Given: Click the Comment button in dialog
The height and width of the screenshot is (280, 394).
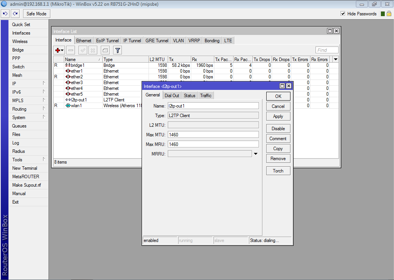Looking at the screenshot, I should click(x=278, y=139).
